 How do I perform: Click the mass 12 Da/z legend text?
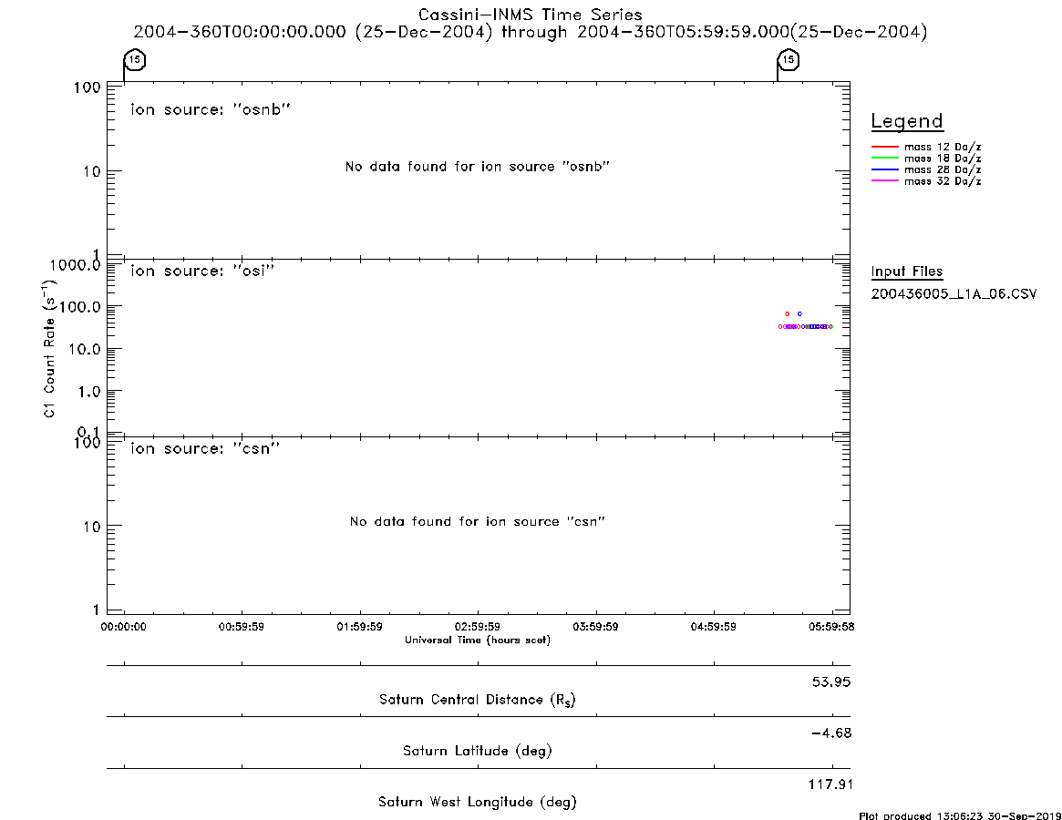tap(943, 147)
